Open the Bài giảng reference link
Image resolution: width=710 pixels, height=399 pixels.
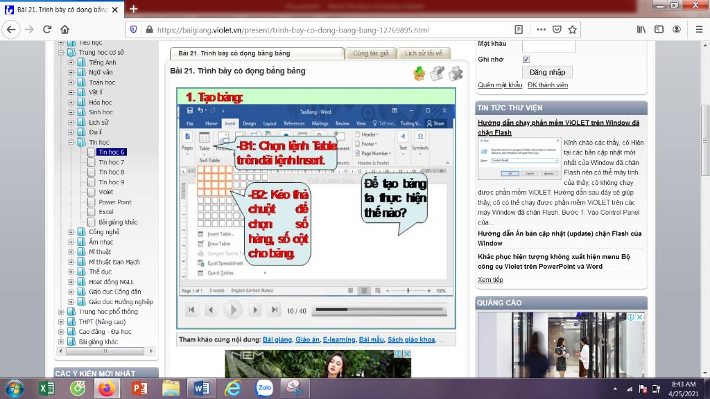point(277,339)
